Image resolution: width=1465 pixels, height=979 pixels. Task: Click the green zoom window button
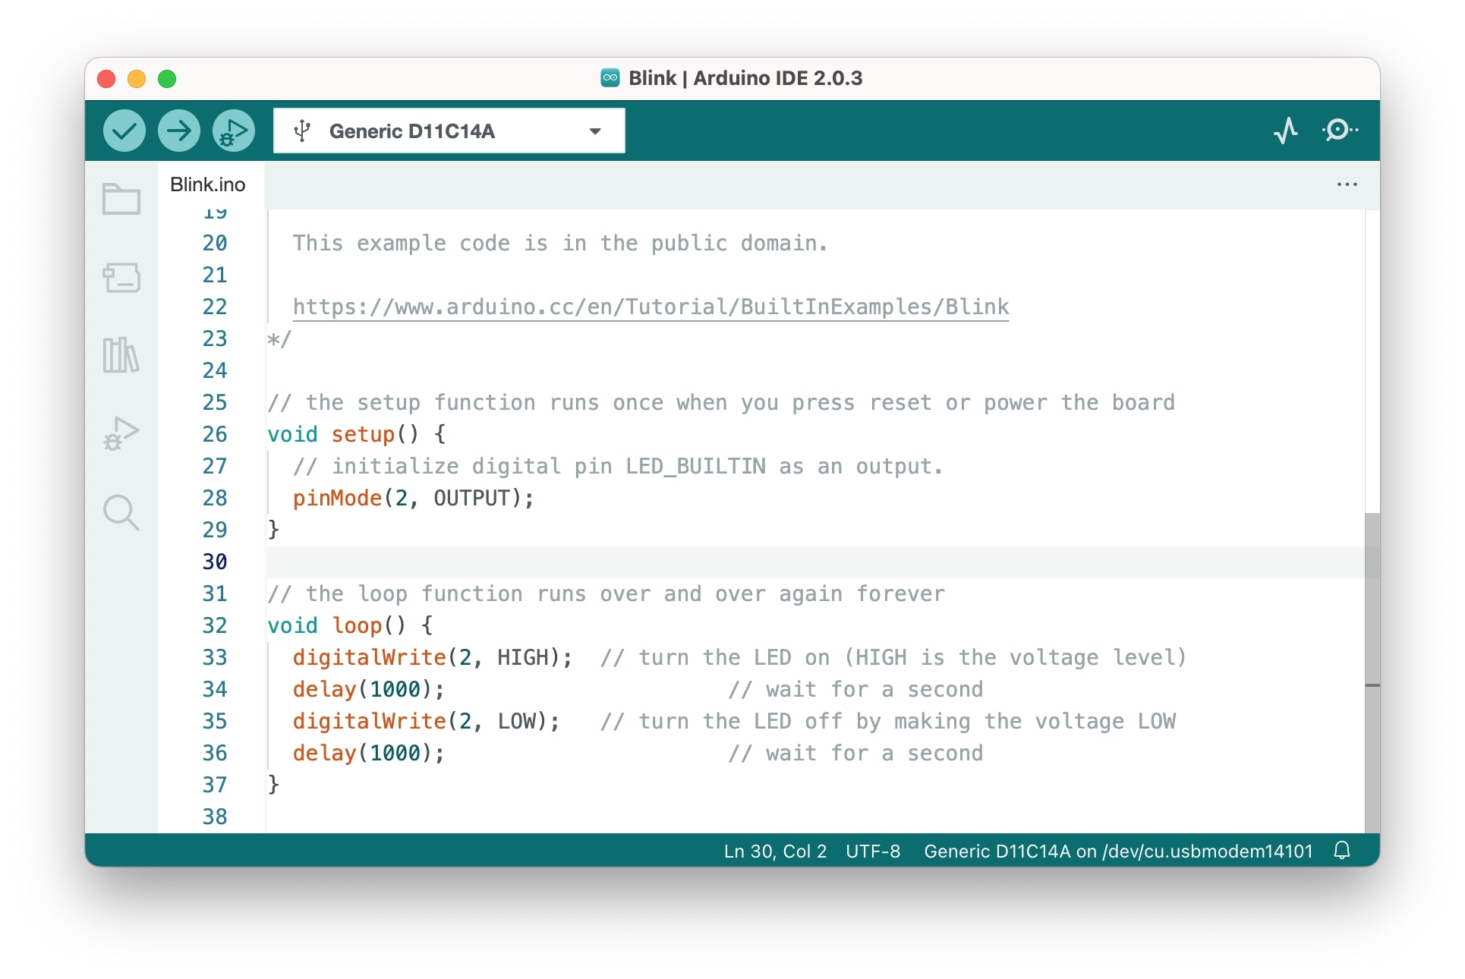pyautogui.click(x=167, y=79)
